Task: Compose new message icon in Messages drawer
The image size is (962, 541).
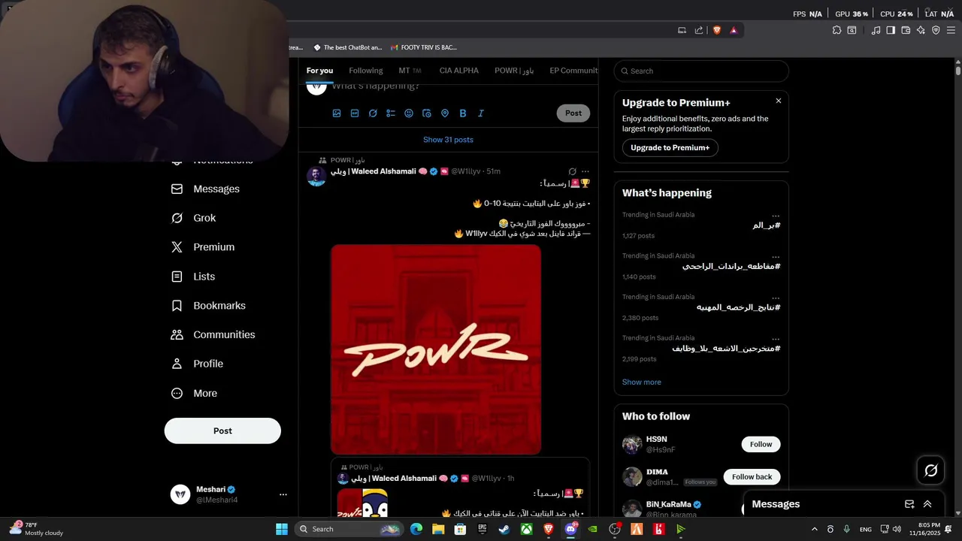Action: point(909,504)
